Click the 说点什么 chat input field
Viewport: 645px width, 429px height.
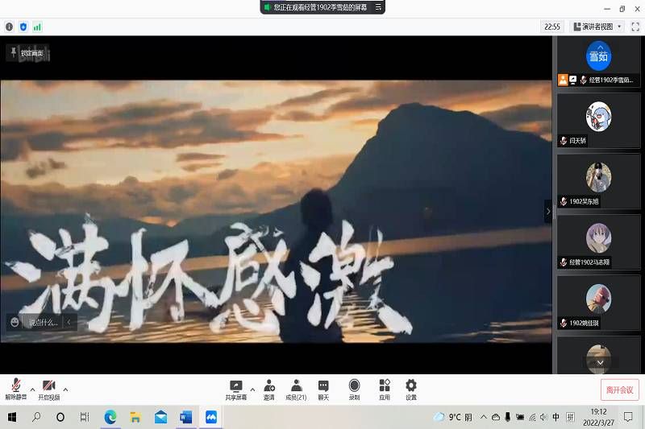[x=43, y=322]
